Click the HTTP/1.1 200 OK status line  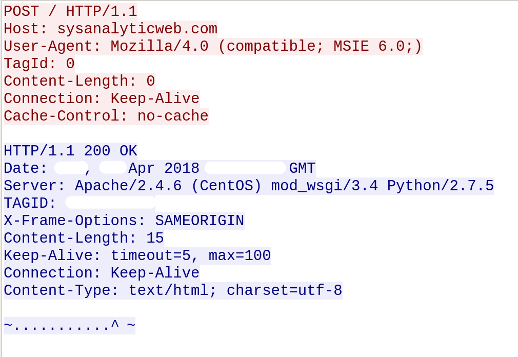pyautogui.click(x=70, y=151)
